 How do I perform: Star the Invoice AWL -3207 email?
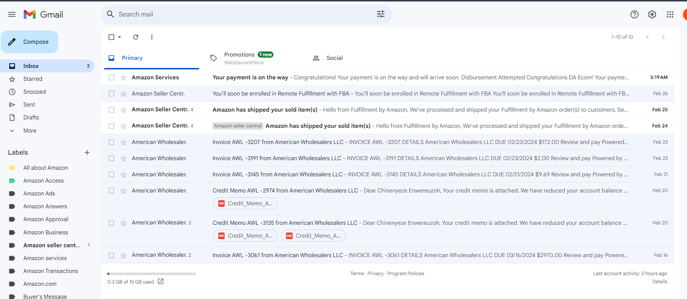124,142
